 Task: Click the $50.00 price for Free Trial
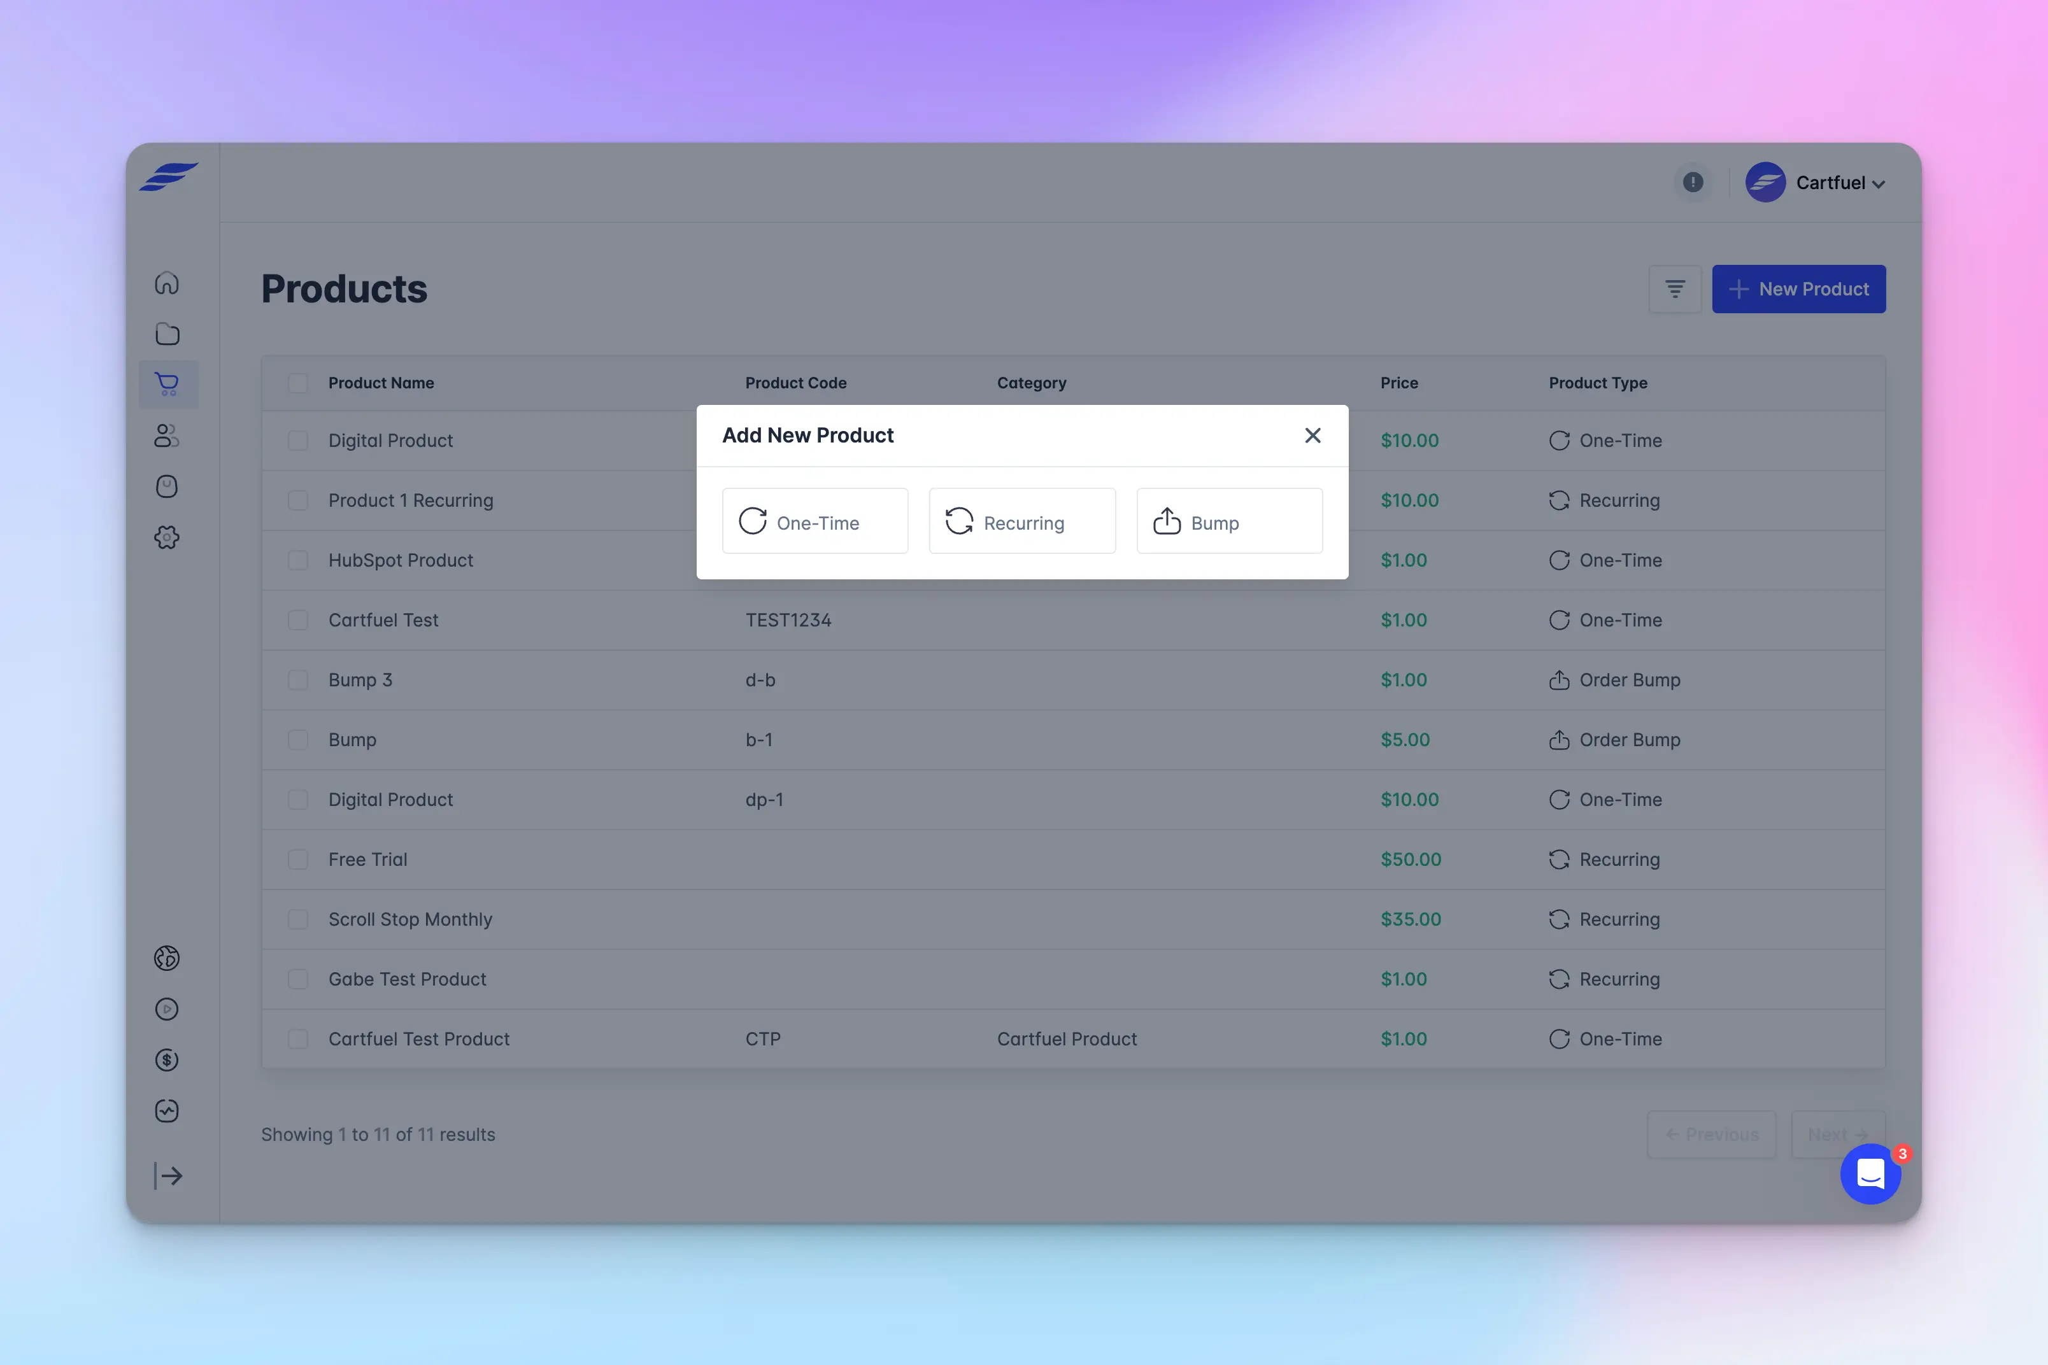click(1411, 859)
